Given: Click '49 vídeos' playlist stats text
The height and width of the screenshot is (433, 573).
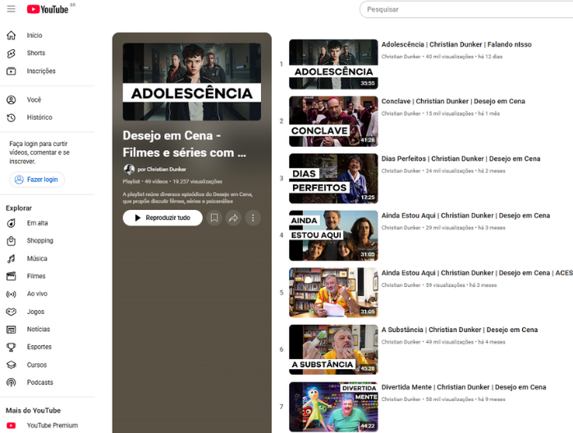Looking at the screenshot, I should point(156,181).
